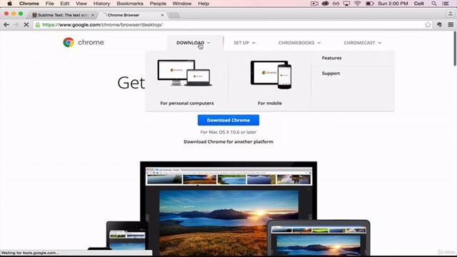Expand the CHROMEBOOKS dropdown
Screen dimensions: 457x257
pos(299,43)
